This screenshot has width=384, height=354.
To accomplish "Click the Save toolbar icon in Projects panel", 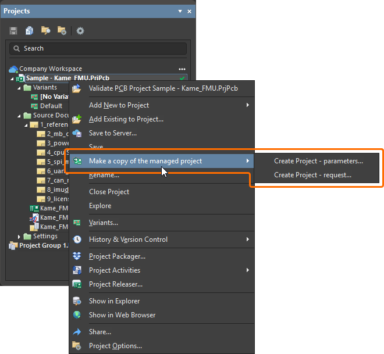I will [x=13, y=31].
